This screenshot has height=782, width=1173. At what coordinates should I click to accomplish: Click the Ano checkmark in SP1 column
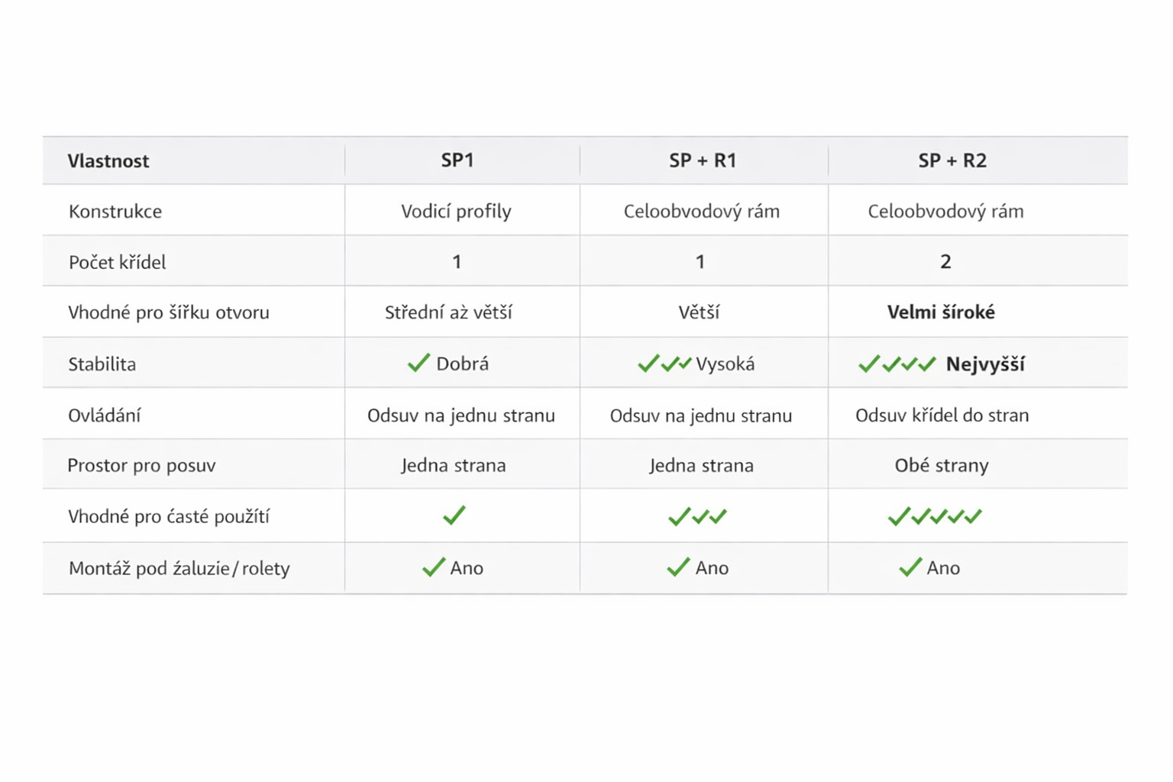point(434,567)
